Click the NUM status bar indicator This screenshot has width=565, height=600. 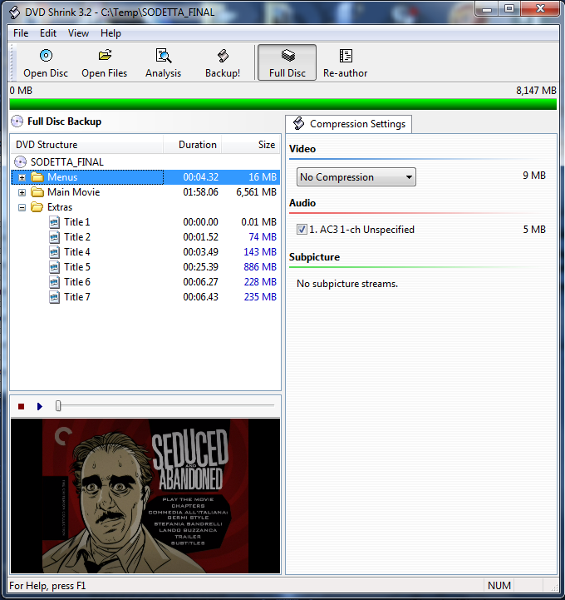click(499, 586)
